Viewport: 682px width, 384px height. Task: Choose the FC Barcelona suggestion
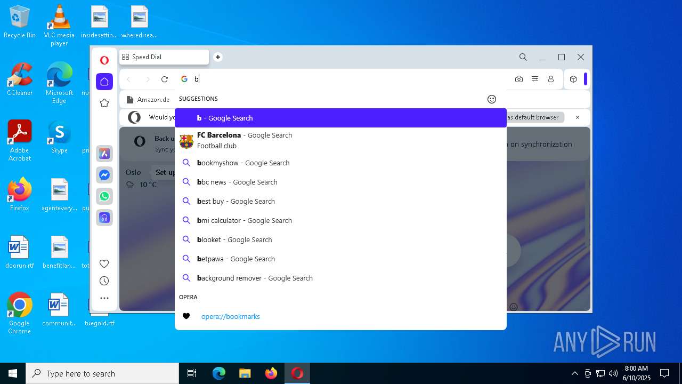point(340,140)
